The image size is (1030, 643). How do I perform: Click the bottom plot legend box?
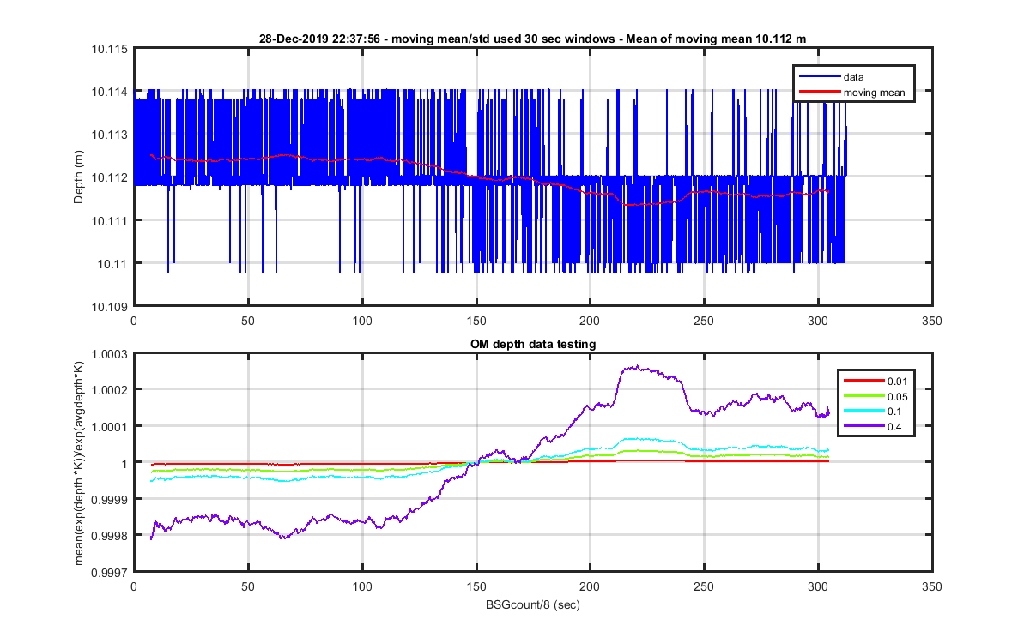click(876, 403)
